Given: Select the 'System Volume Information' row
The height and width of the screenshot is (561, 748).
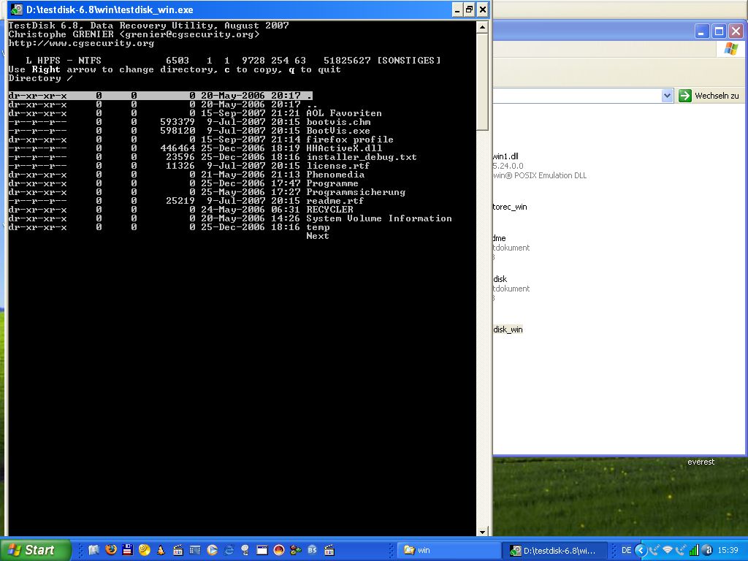Looking at the screenshot, I should [230, 218].
